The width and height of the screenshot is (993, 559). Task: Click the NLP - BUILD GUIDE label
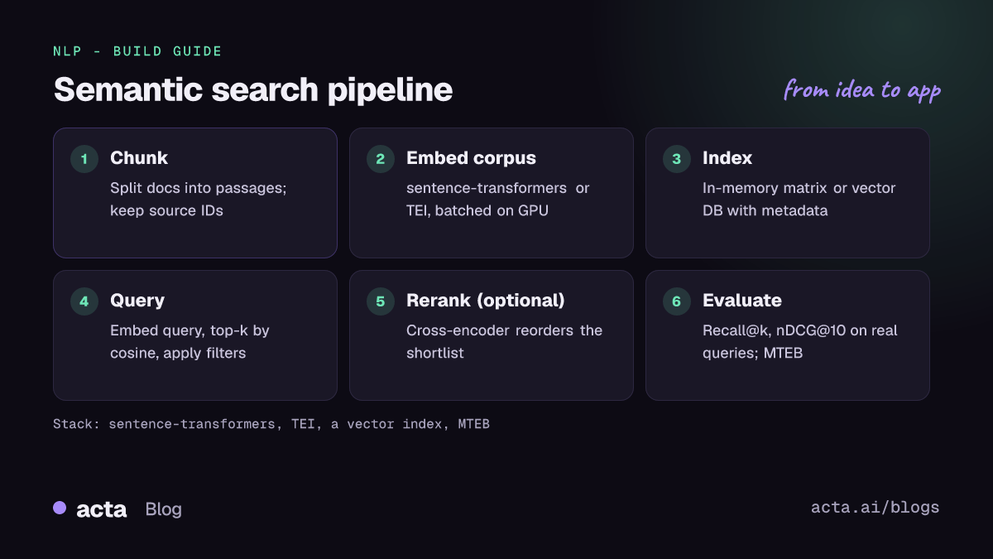click(137, 51)
